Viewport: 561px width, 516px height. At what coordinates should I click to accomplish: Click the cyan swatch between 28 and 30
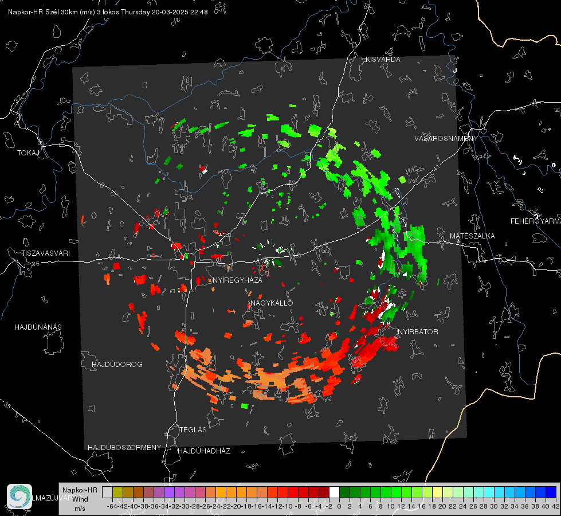click(x=489, y=492)
